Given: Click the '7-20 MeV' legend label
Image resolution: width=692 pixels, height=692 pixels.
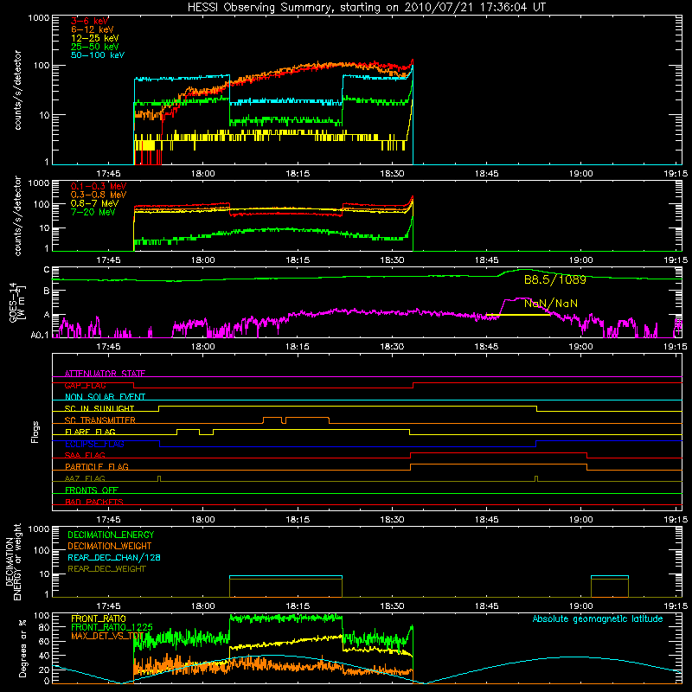Looking at the screenshot, I should click(93, 212).
